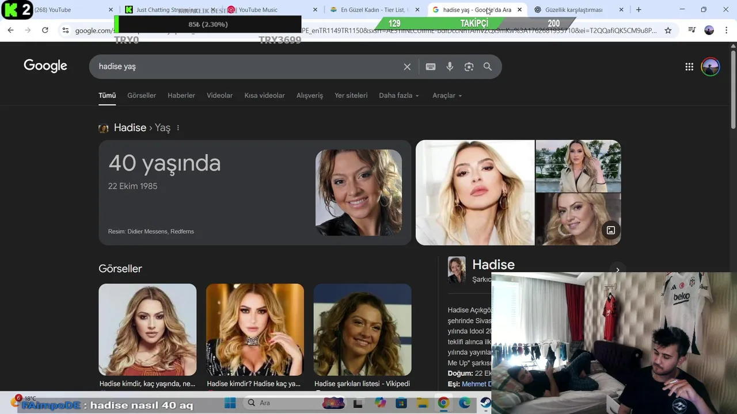Open Task View on the taskbar
Image resolution: width=737 pixels, height=414 pixels.
tap(358, 403)
